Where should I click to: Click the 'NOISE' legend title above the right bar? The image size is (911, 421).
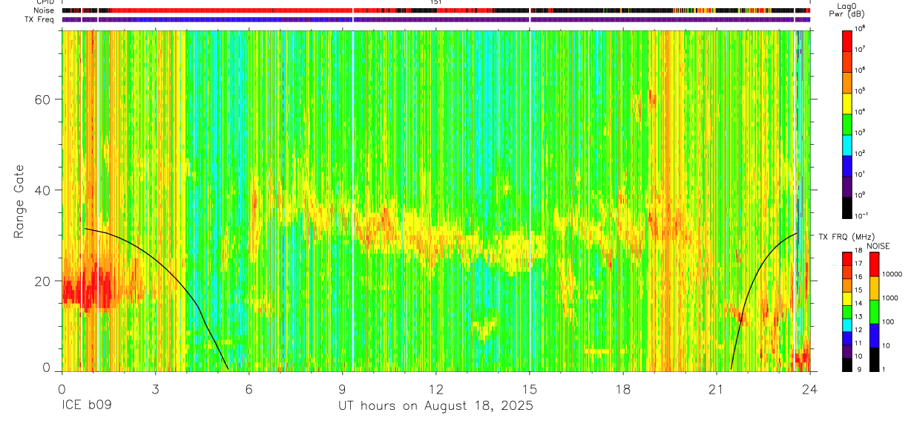[x=878, y=245]
